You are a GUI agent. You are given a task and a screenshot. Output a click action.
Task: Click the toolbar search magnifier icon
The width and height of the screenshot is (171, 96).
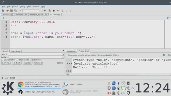[x=41, y=11]
